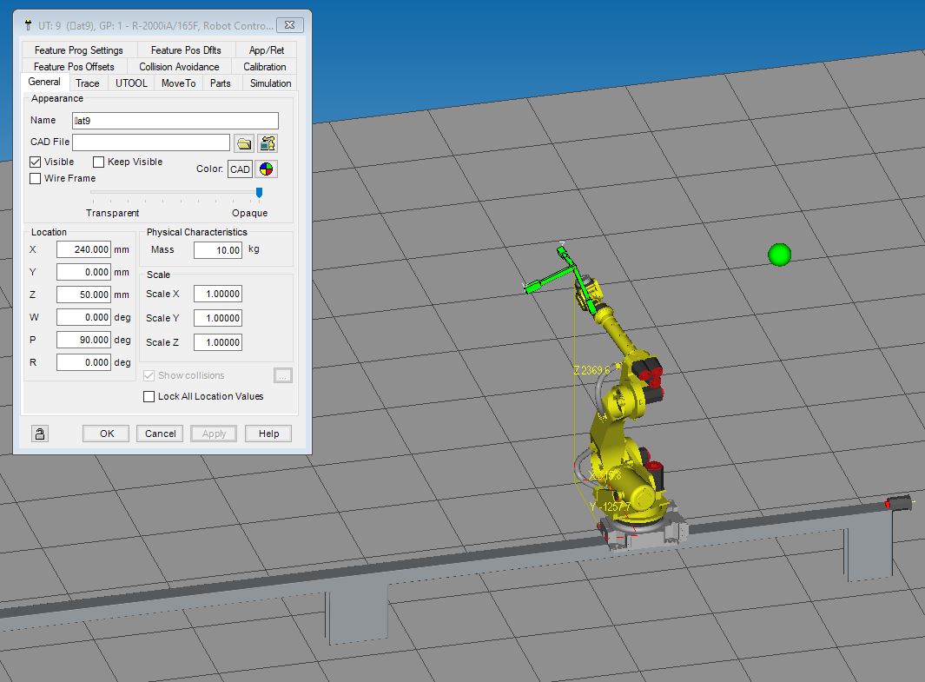Switch to the UTOOL tab
925x682 pixels.
[x=133, y=83]
